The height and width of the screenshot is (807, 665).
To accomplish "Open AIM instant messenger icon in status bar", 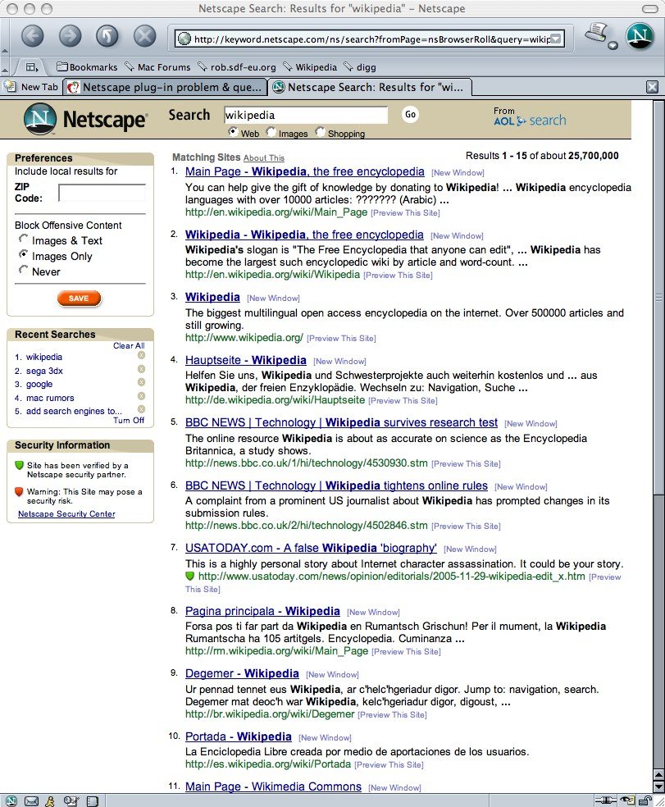I will [x=50, y=800].
